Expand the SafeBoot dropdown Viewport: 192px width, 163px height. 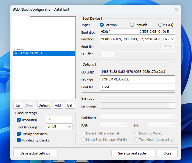coord(138,117)
